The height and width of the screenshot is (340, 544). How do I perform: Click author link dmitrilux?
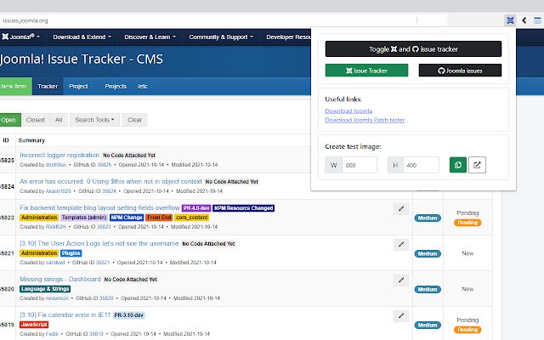[56, 164]
